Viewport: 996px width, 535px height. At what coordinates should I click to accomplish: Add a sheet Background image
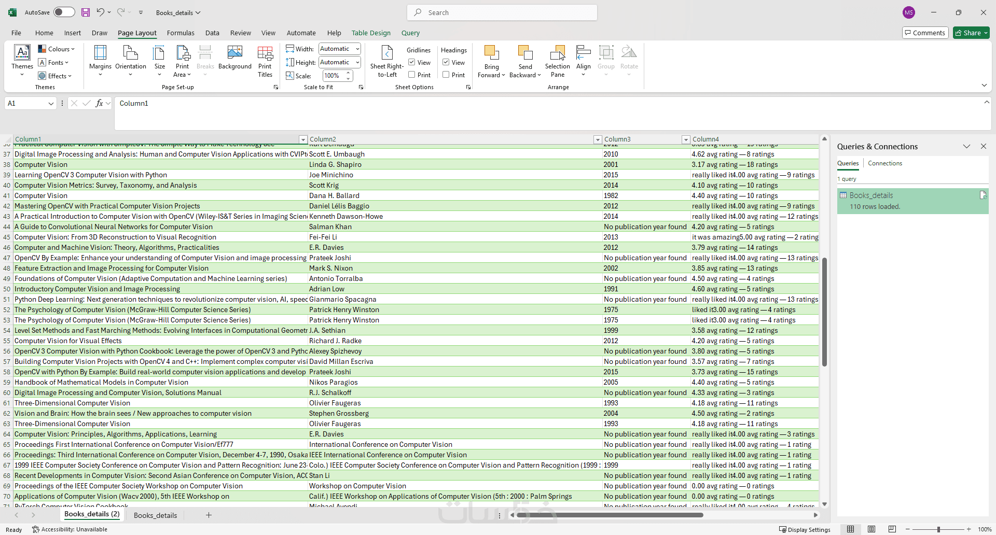point(235,57)
